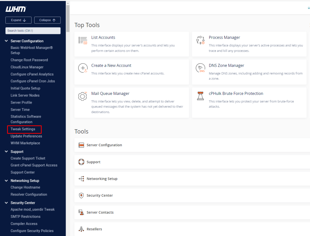310x236 pixels.
Task: Click the Mail Queue Manager gear icon
Action: (83, 96)
